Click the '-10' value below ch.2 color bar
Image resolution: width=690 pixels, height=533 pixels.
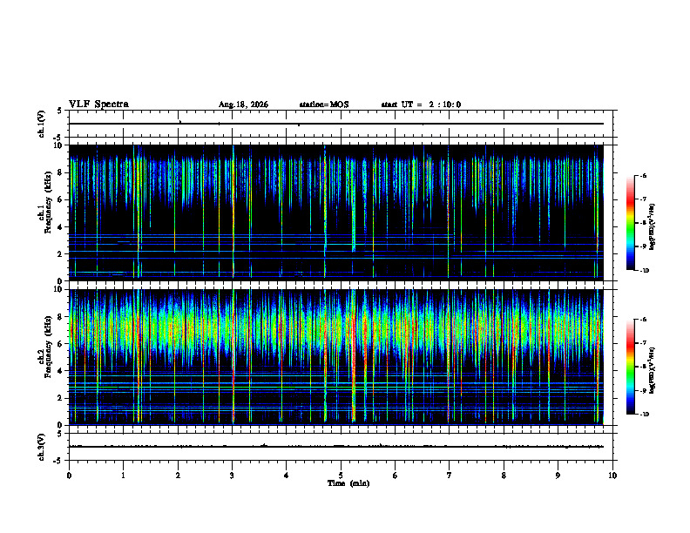pos(644,415)
